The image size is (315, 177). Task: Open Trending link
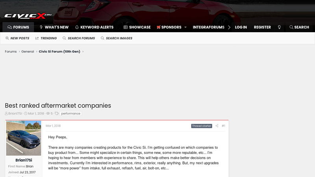click(x=46, y=38)
